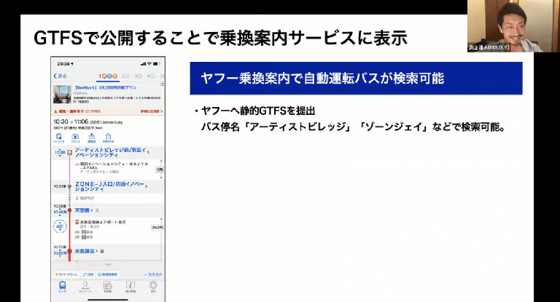Tap the share route icon
560x302 pixels.
point(108,138)
